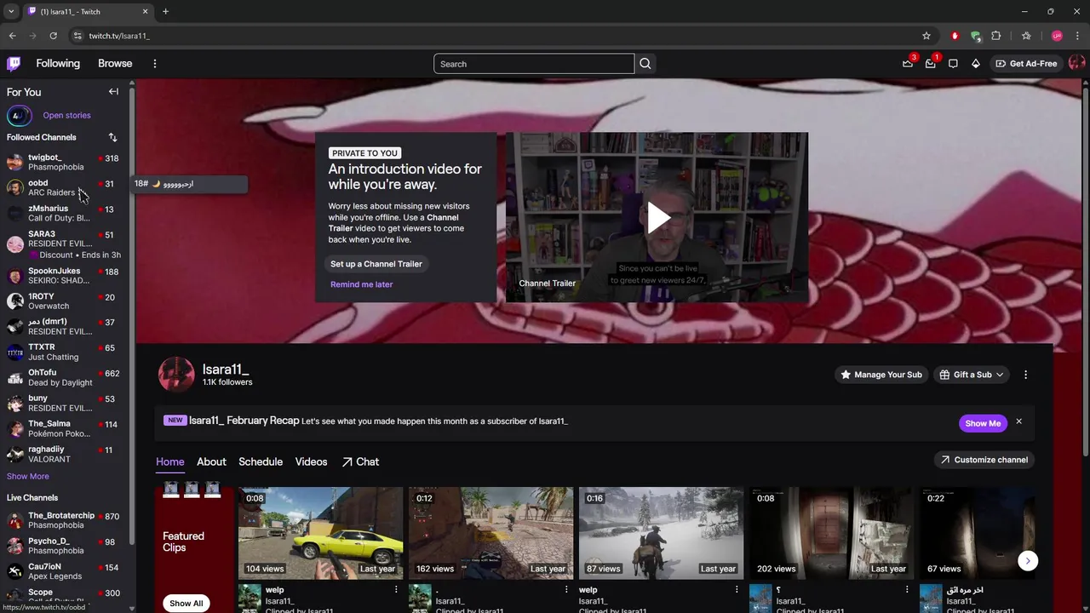Click the Get Ad-Free button

coord(1026,64)
